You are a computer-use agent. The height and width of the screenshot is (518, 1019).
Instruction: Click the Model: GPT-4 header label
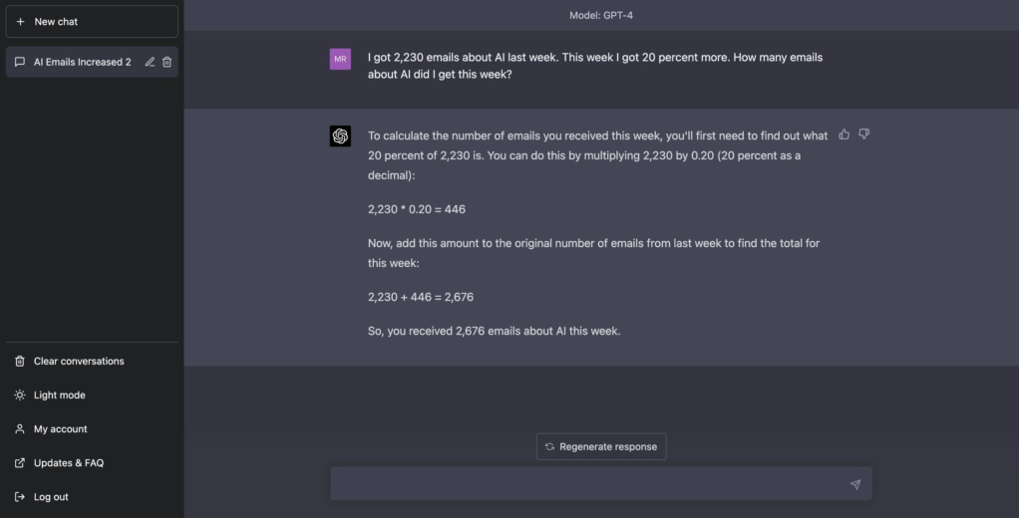pyautogui.click(x=601, y=15)
